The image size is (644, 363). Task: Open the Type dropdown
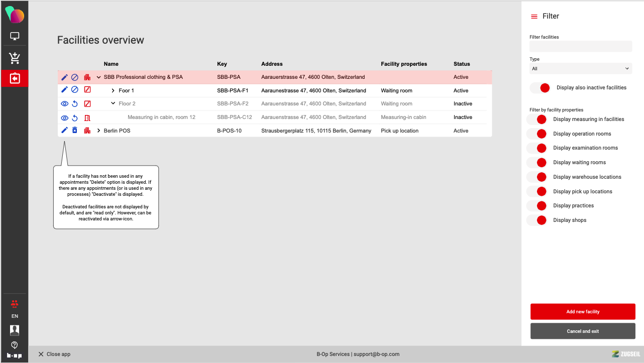pos(580,69)
